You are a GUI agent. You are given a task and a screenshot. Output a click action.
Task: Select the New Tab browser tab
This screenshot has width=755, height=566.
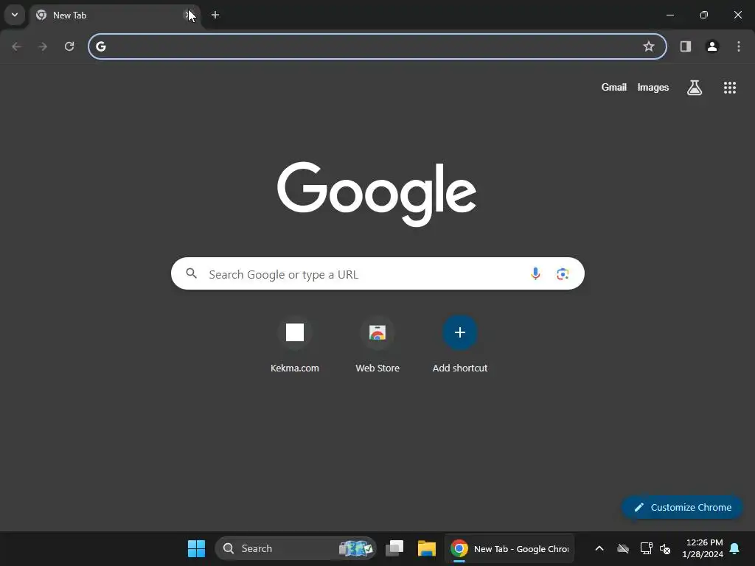[114, 15]
